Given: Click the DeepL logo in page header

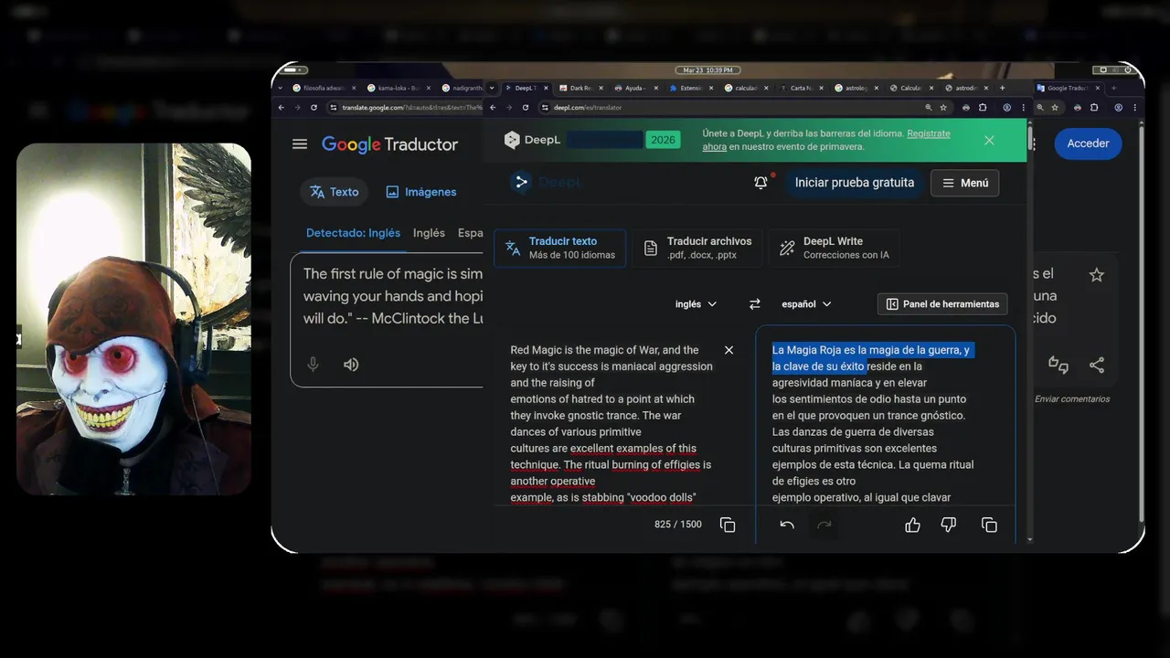Looking at the screenshot, I should 546,182.
